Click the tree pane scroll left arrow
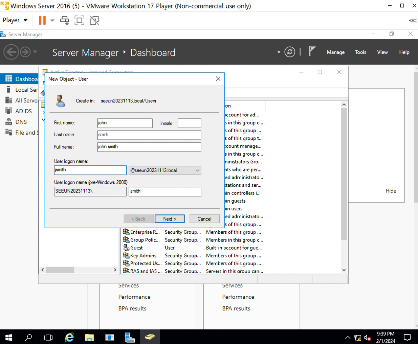 [43, 270]
